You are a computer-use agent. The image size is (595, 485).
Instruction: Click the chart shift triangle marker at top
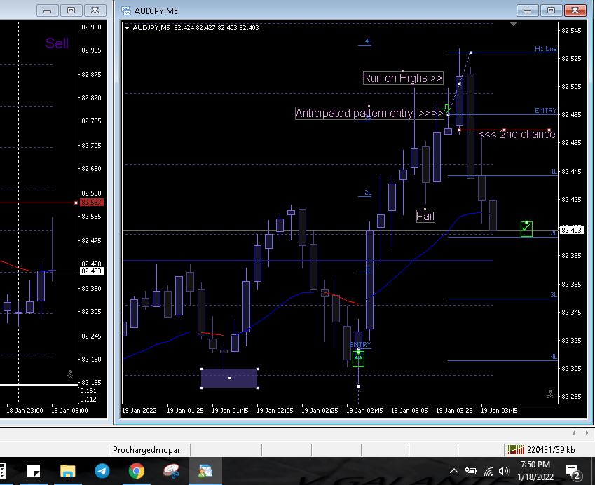pos(514,25)
